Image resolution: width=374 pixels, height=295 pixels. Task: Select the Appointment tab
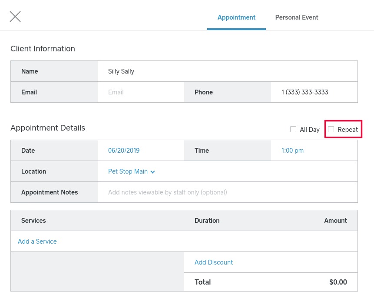236,17
